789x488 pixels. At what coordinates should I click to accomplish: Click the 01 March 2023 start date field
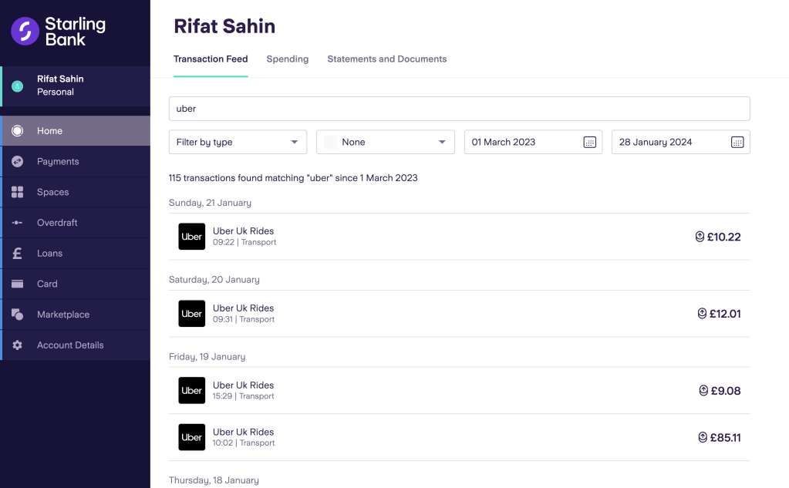(x=533, y=143)
